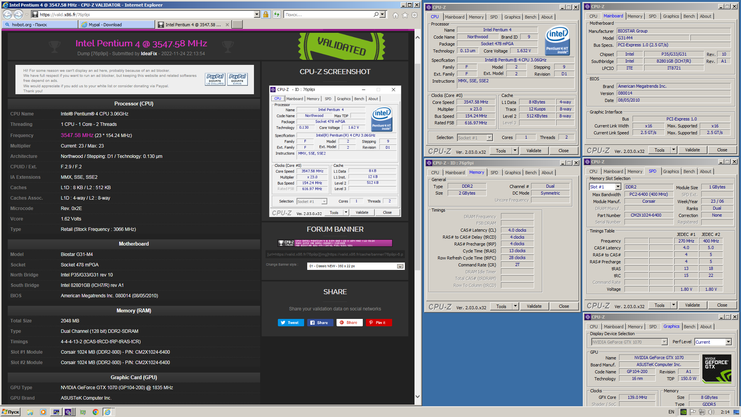Open the Bench tab in CPU window

[x=530, y=17]
